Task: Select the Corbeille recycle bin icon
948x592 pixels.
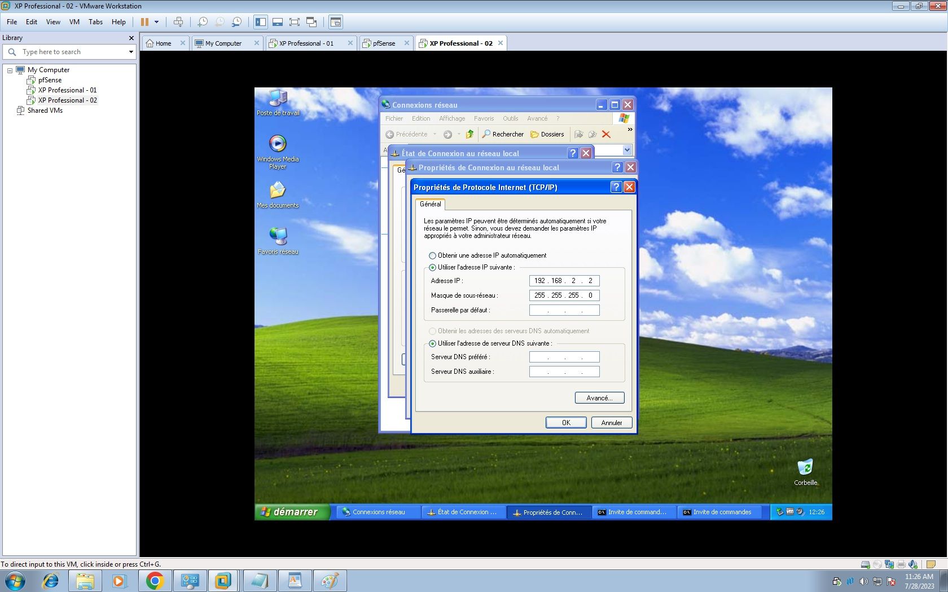Action: coord(806,472)
